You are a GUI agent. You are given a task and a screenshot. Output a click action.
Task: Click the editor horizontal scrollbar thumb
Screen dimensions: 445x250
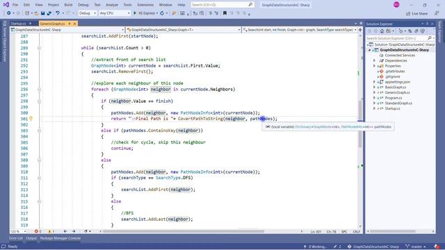pos(184,231)
